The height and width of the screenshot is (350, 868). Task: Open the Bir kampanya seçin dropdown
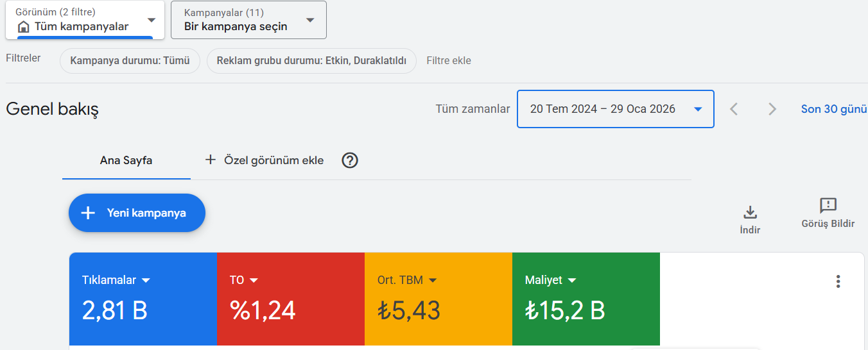pos(310,20)
